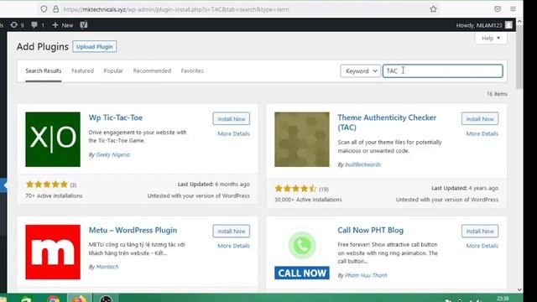Click the scrollbar down arrow
The width and height of the screenshot is (537, 302).
(519, 289)
